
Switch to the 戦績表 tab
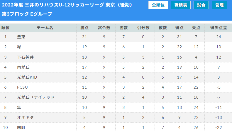pos(181,5)
